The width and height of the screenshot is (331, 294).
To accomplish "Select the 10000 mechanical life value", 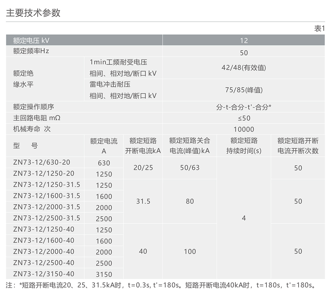I will pos(244,129).
